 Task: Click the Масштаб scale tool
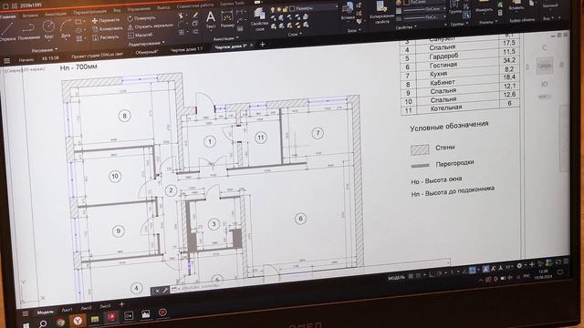140,35
